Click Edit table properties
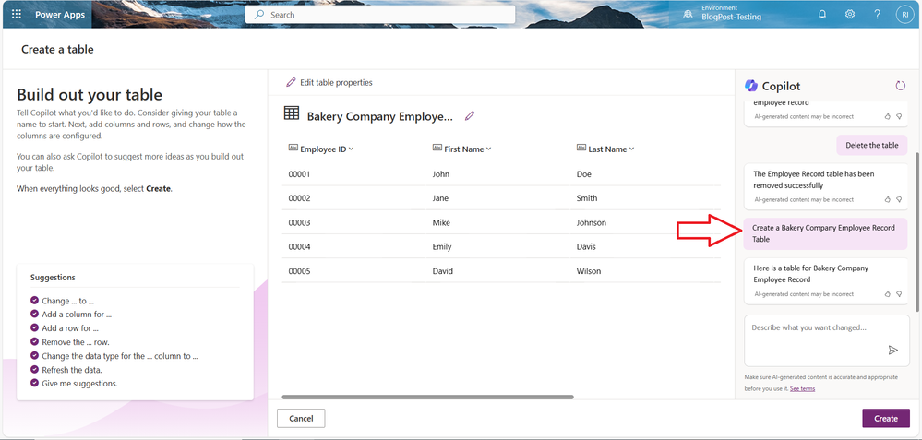Viewport: 922px width, 440px height. (329, 82)
